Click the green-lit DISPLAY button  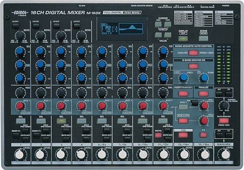coord(183,38)
